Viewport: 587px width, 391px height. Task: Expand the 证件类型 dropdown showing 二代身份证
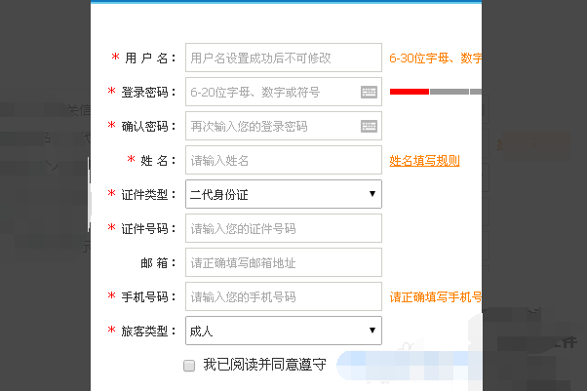[283, 195]
